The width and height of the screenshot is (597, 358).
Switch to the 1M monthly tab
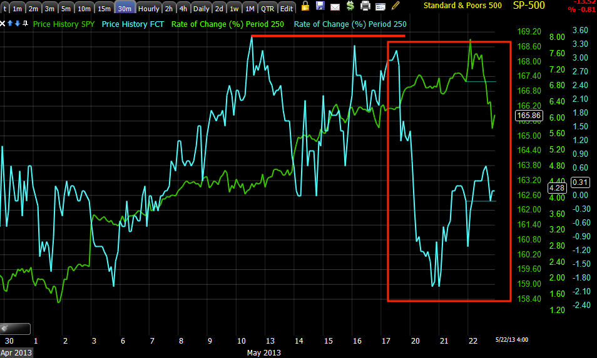coord(250,8)
